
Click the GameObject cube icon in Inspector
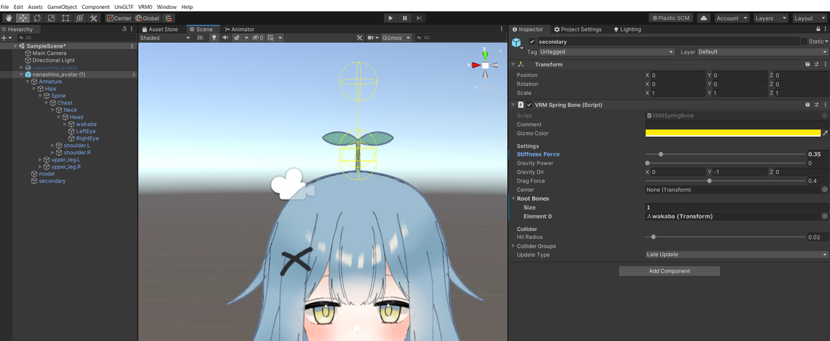(x=517, y=42)
